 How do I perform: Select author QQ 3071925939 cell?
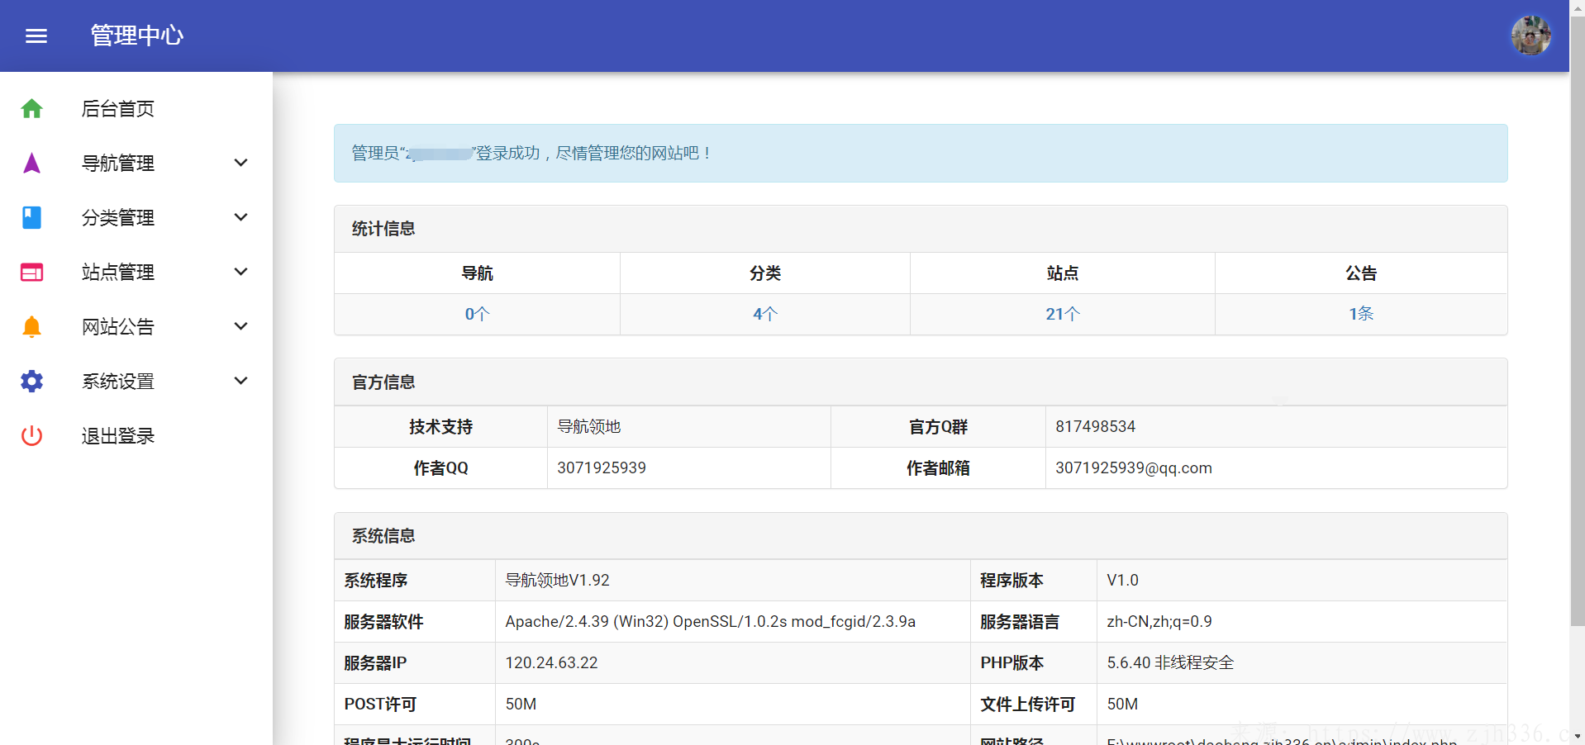point(689,468)
